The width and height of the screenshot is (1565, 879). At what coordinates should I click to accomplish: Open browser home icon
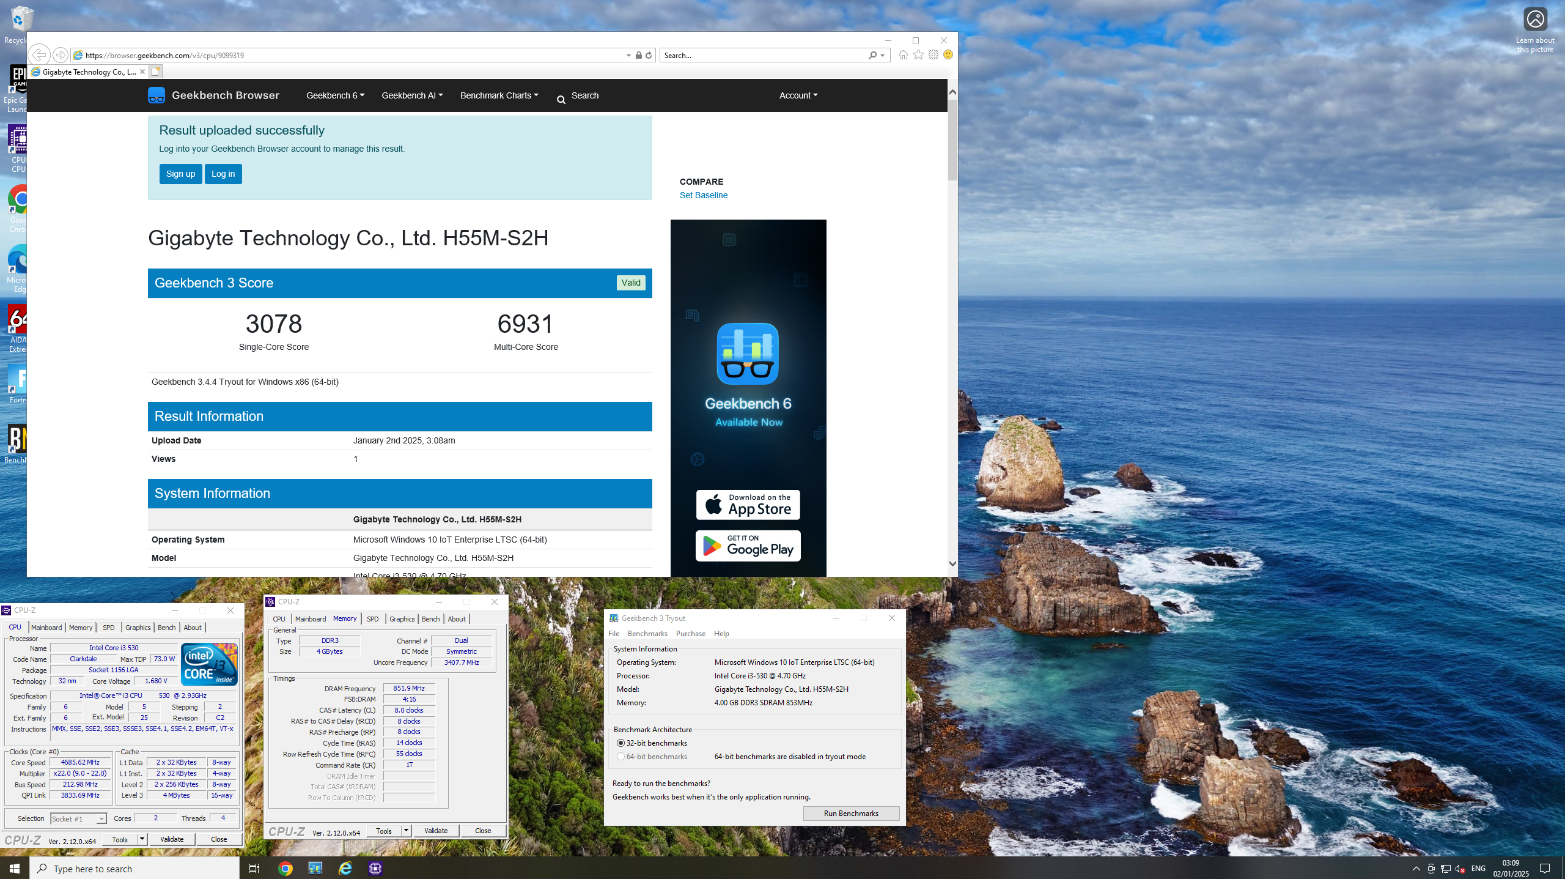903,55
